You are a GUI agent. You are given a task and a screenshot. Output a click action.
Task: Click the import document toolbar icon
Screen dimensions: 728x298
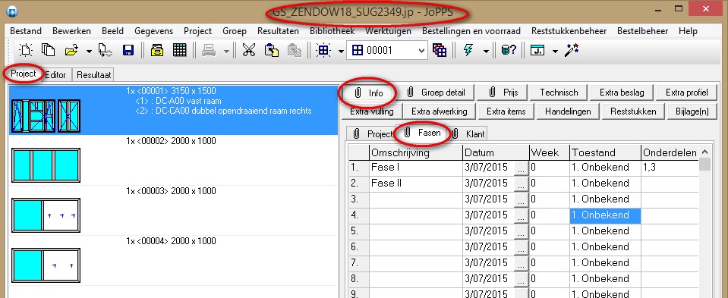tap(106, 50)
